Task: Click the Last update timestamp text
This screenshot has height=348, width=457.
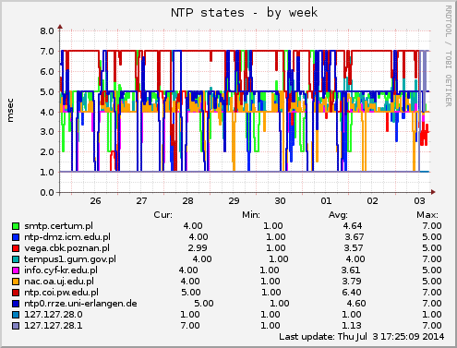Action: click(x=362, y=337)
